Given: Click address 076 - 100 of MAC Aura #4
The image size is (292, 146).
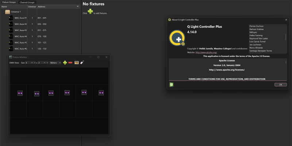Looking at the screenshot, I should 42,36.
